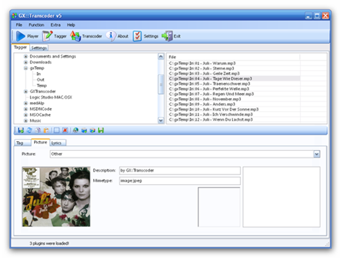341x258 pixels.
Task: Switch to the Settings tab below toolbar
Action: coord(39,48)
